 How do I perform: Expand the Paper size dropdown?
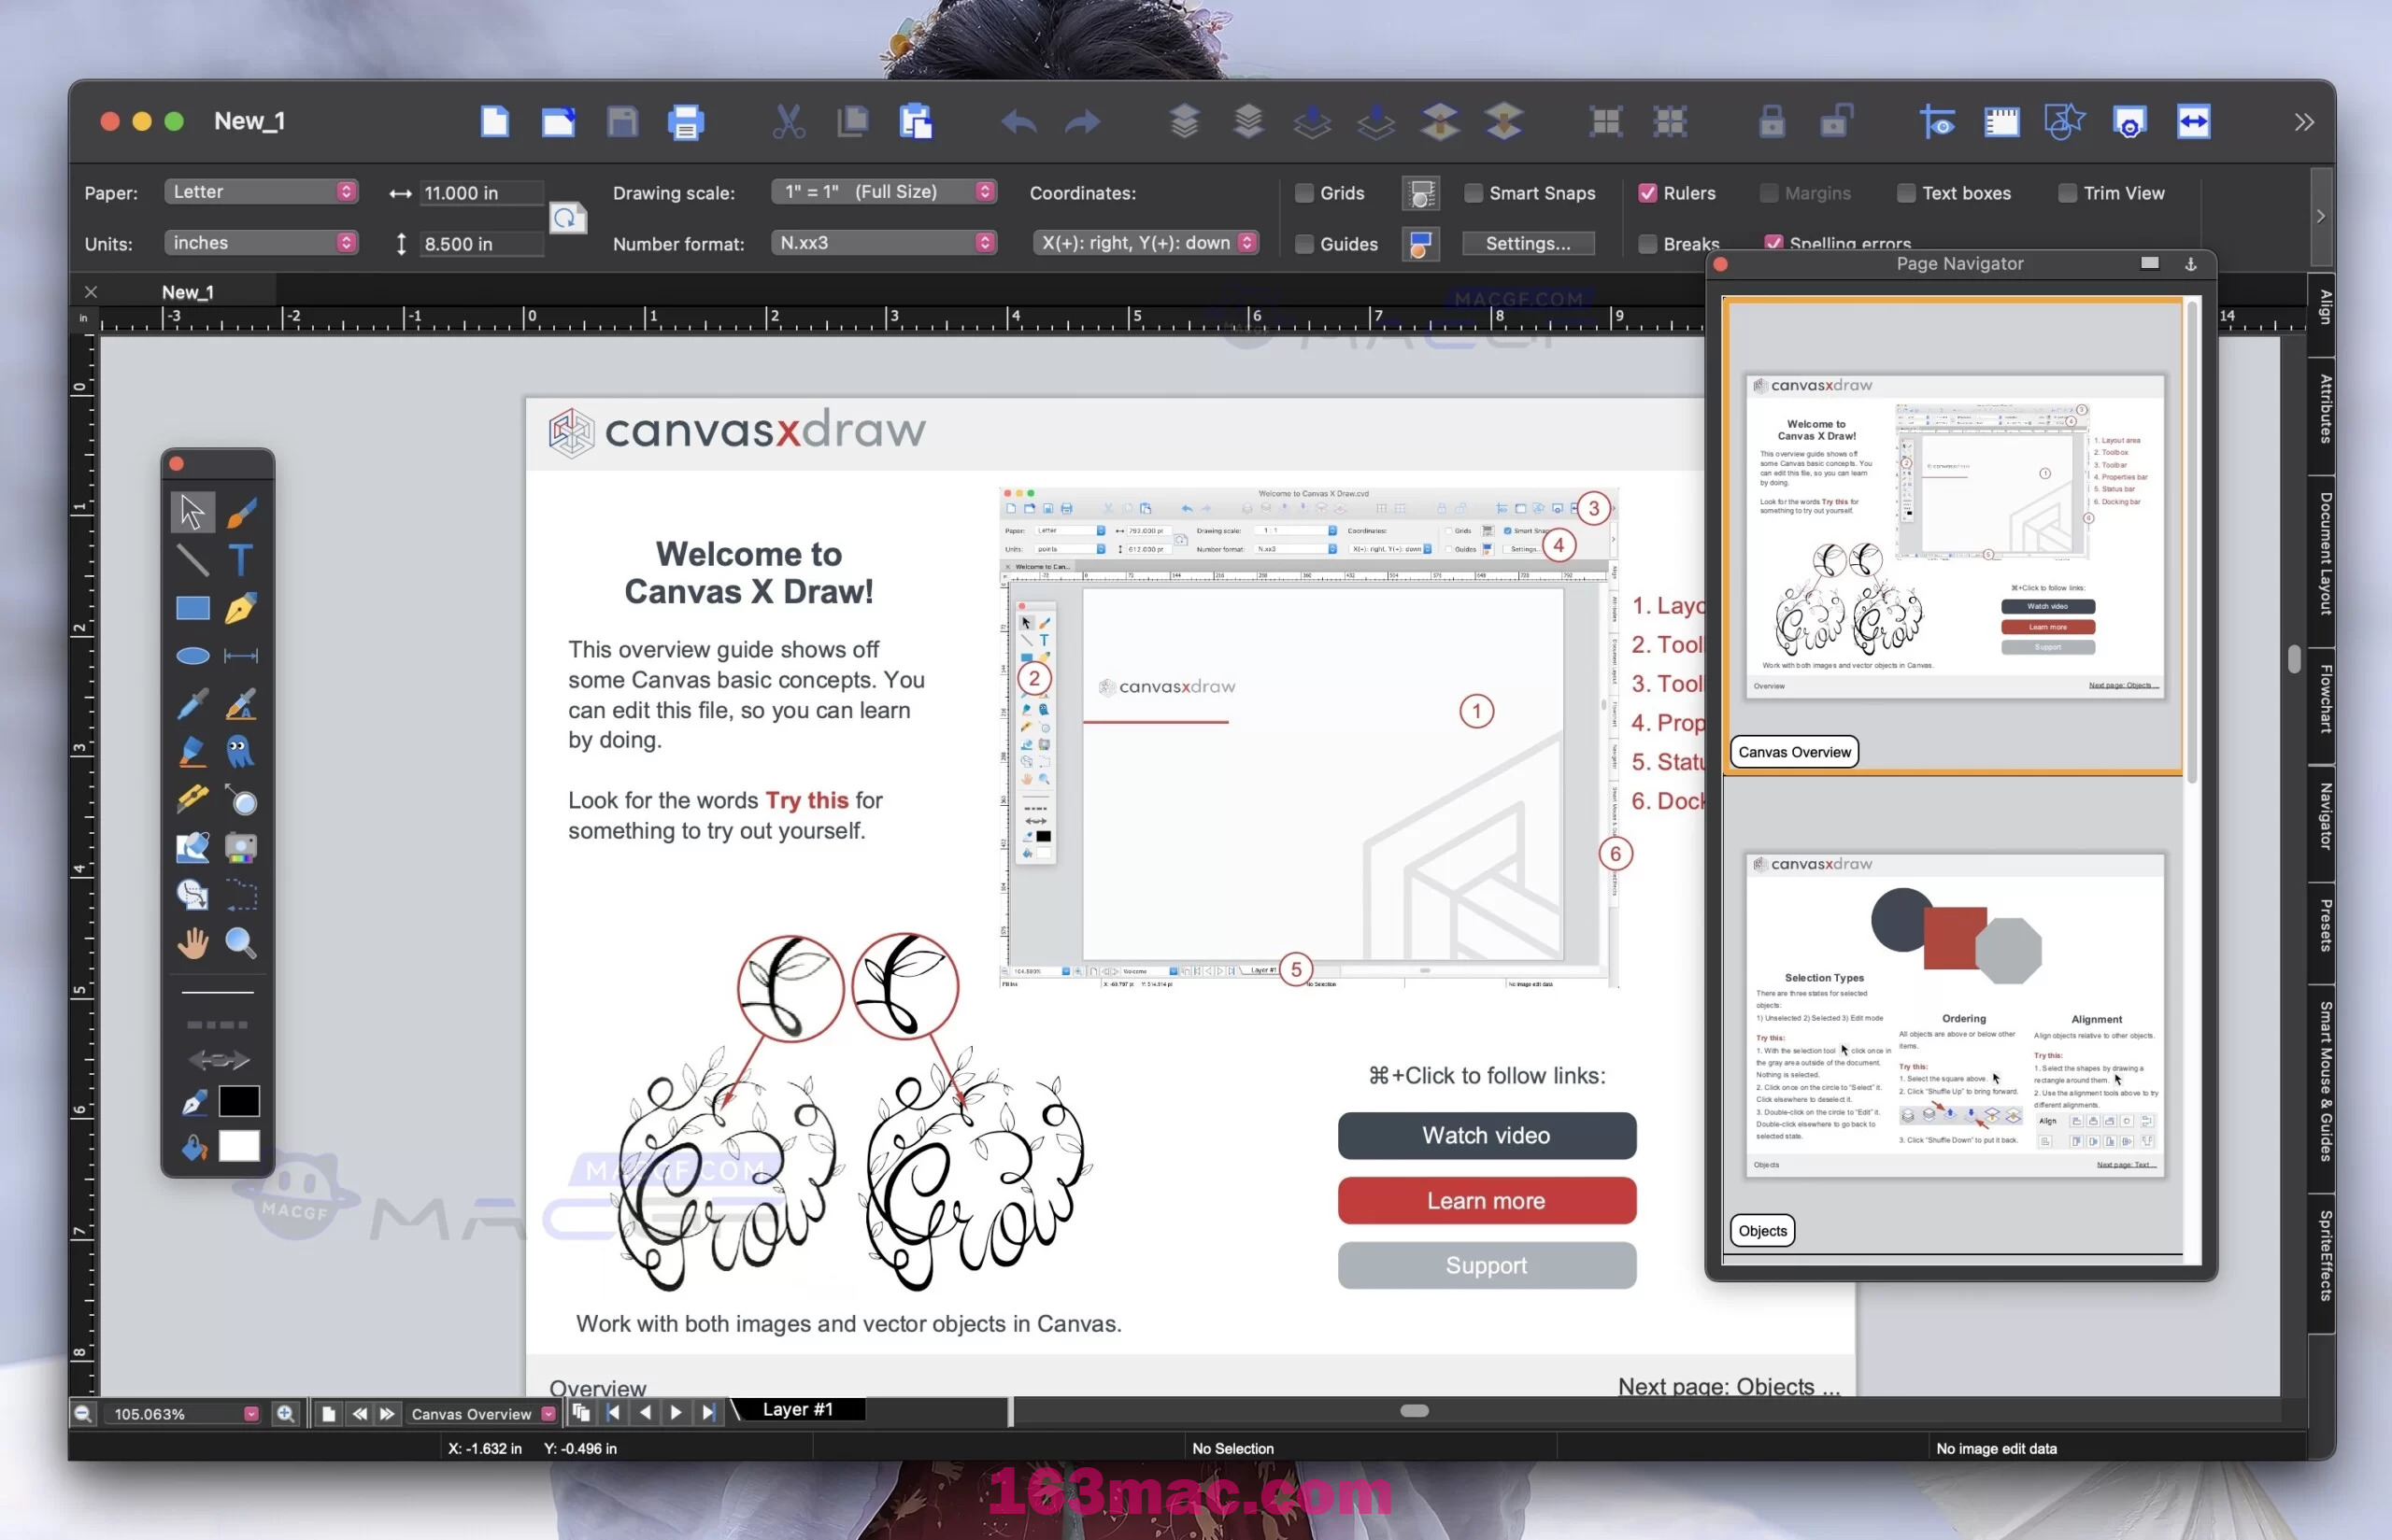point(344,191)
